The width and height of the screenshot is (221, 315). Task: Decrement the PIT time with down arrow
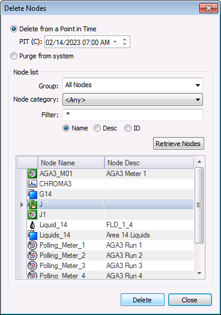tap(125, 44)
